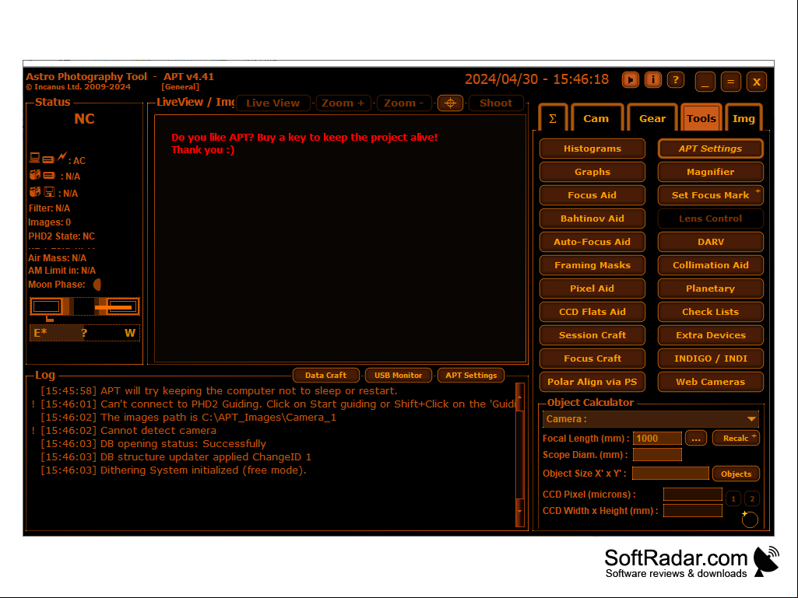The height and width of the screenshot is (598, 798).
Task: Click the CCD Width x Height field
Action: 693,511
